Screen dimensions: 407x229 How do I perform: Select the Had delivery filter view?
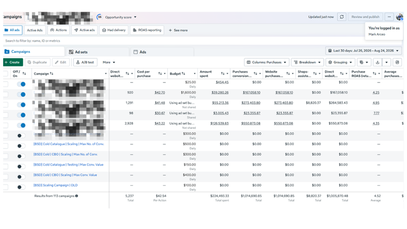point(114,30)
